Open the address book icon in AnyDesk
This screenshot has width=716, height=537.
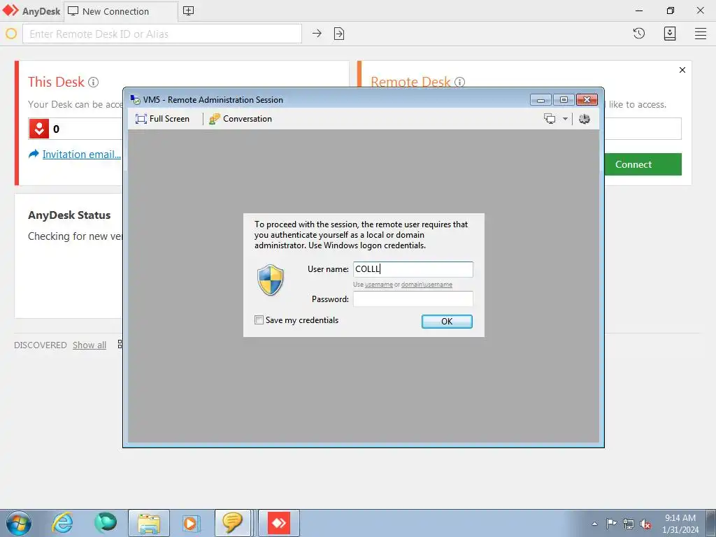tap(669, 34)
